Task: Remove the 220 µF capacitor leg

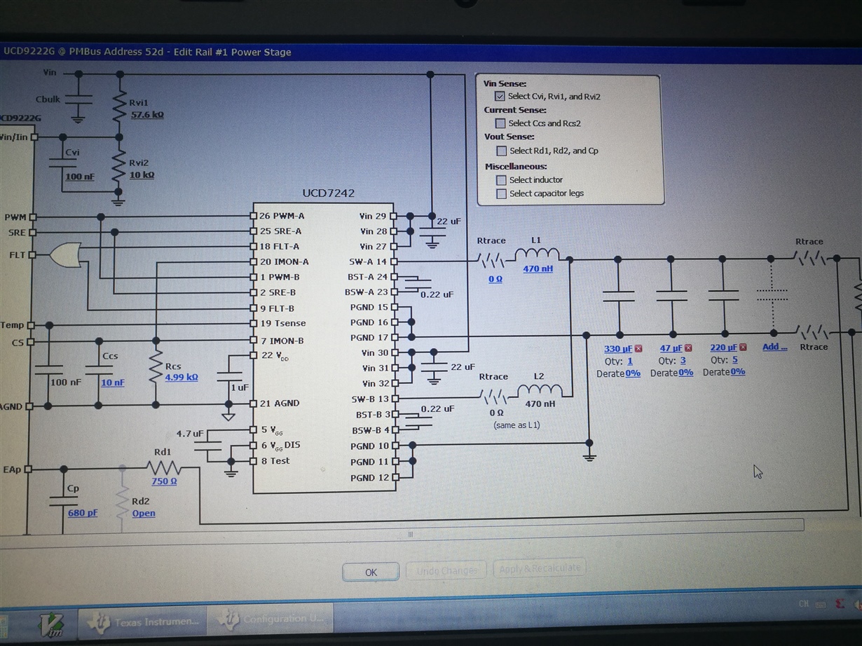Action: pyautogui.click(x=743, y=347)
